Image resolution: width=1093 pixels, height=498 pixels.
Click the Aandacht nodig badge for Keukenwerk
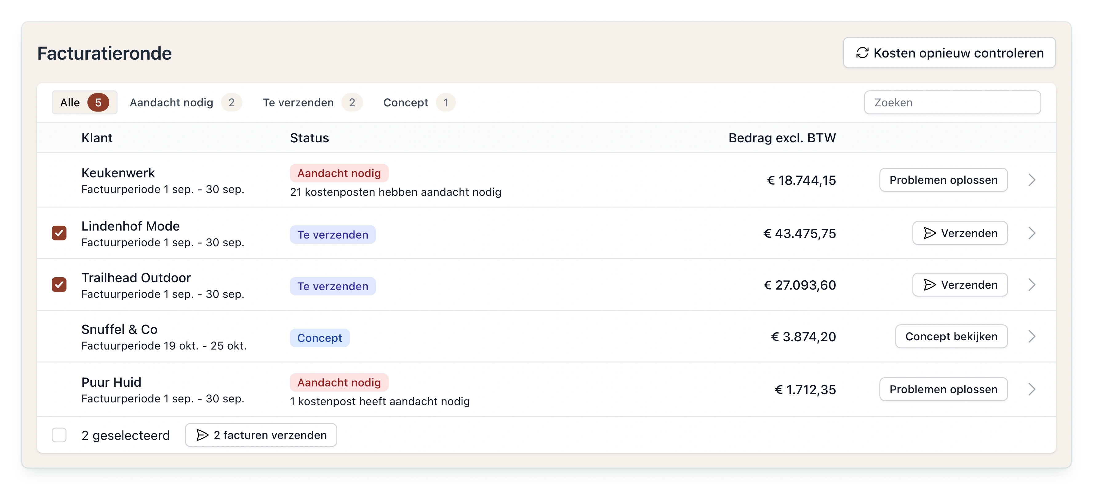(x=339, y=173)
